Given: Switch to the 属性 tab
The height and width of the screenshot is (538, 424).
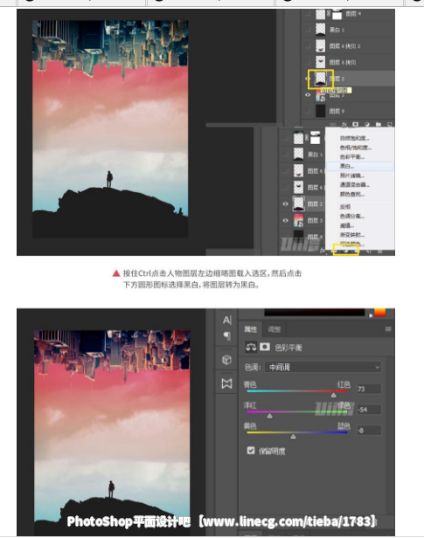Looking at the screenshot, I should [x=250, y=329].
